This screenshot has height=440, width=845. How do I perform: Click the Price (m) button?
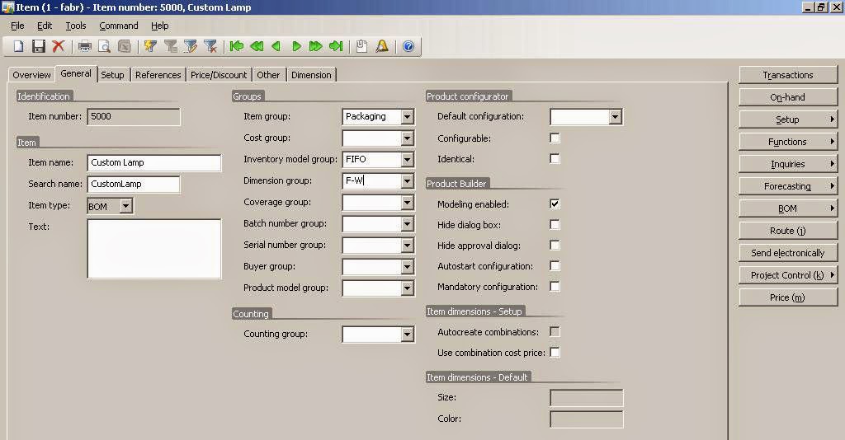pos(788,297)
